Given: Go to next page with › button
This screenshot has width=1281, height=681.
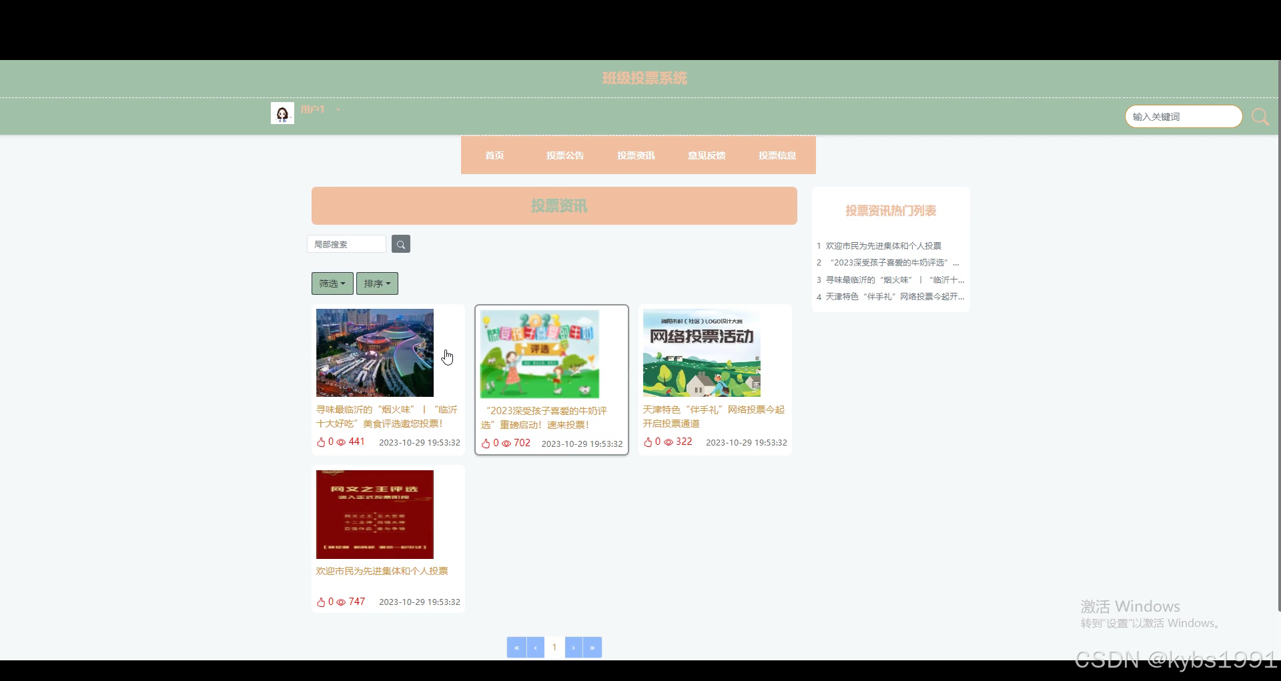Looking at the screenshot, I should click(x=574, y=648).
